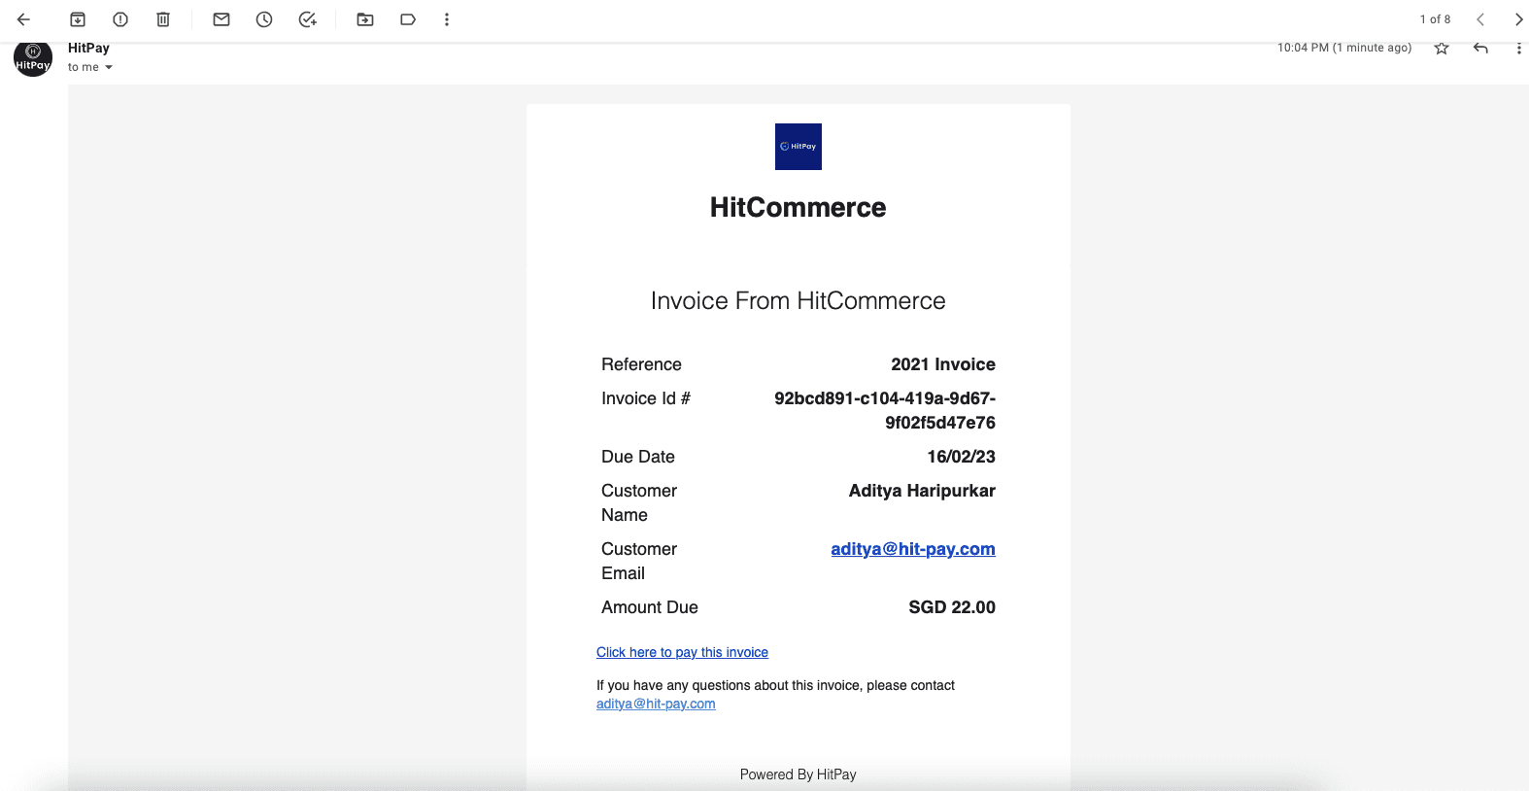Click the HitPay sender avatar
Image resolution: width=1529 pixels, height=791 pixels.
tap(33, 57)
